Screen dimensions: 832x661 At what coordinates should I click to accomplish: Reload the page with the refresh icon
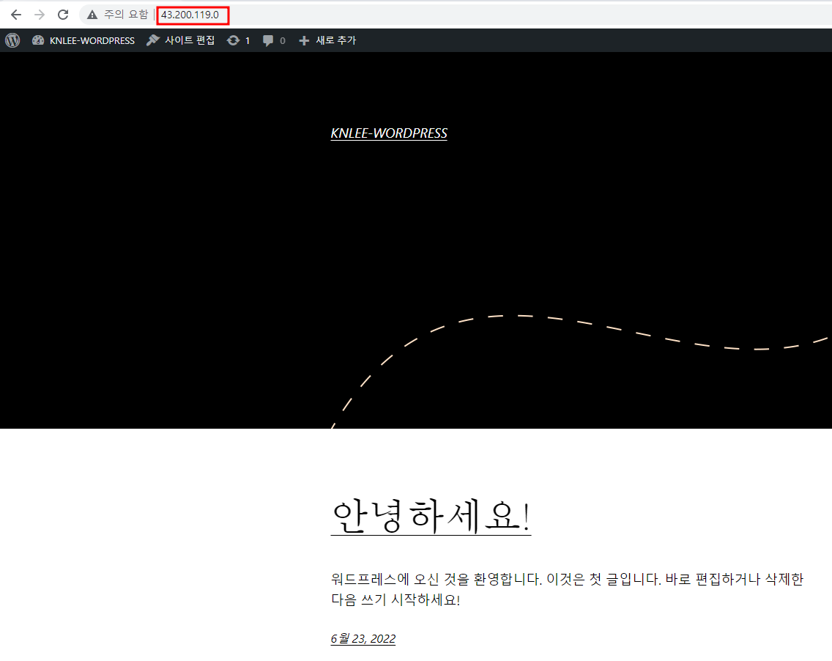(62, 15)
